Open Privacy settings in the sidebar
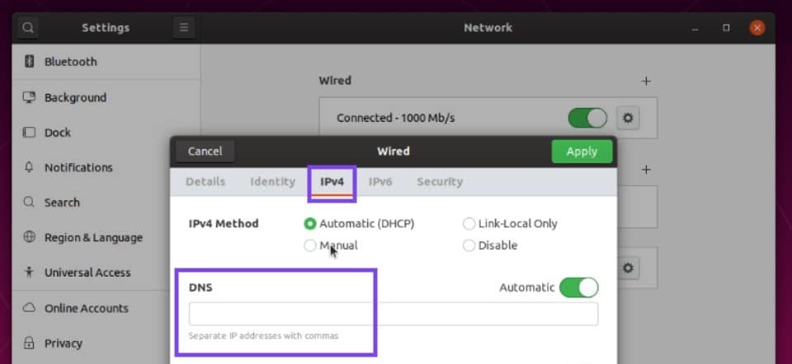The height and width of the screenshot is (364, 792). [x=64, y=343]
